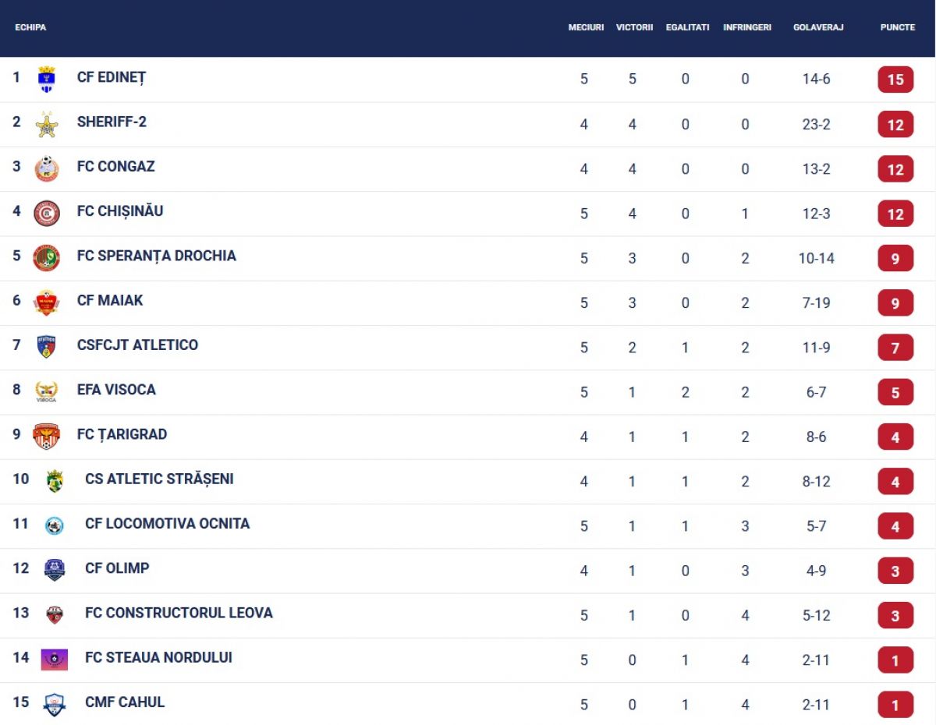Sort table by Puncte column header
This screenshot has width=936, height=725.
898,27
